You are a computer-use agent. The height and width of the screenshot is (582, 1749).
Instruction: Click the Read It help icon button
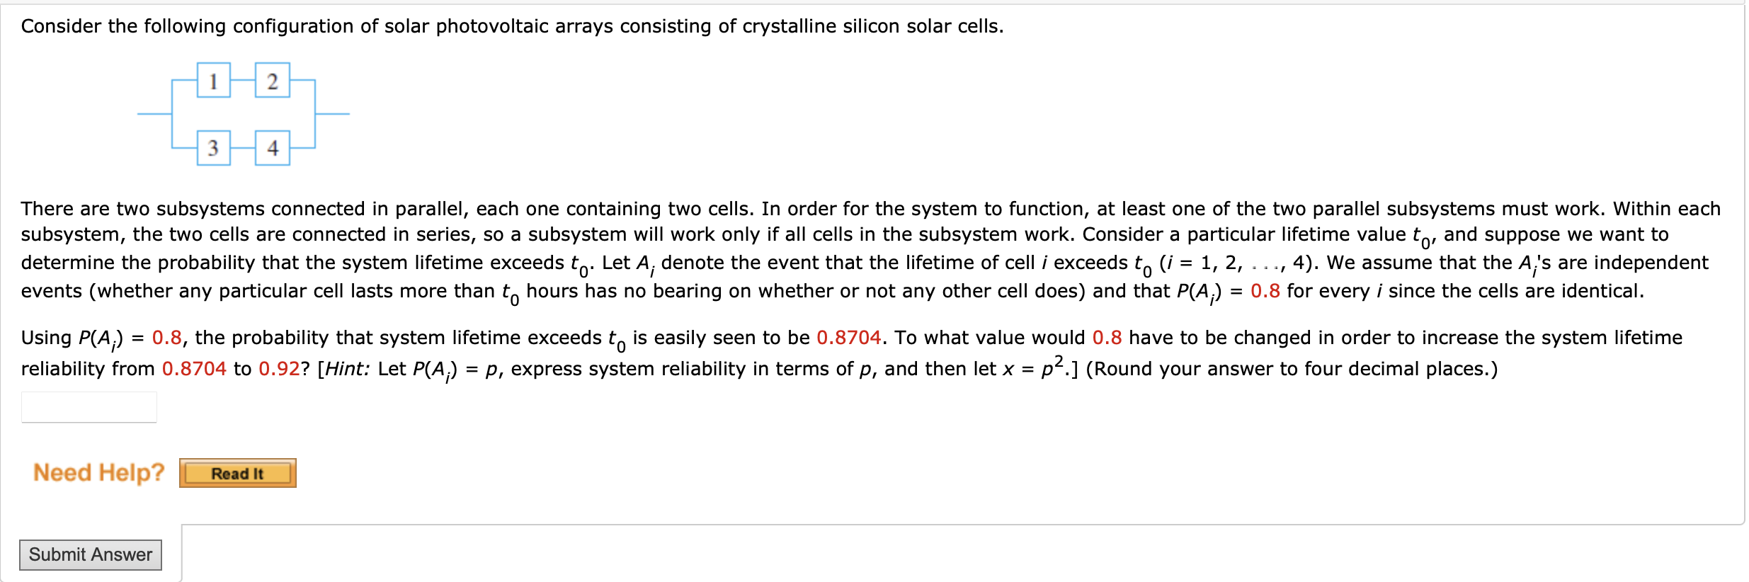click(x=238, y=473)
